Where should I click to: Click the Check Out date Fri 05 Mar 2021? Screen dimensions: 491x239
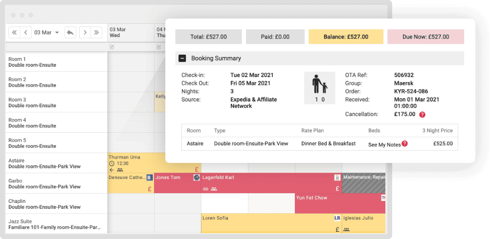coord(250,83)
